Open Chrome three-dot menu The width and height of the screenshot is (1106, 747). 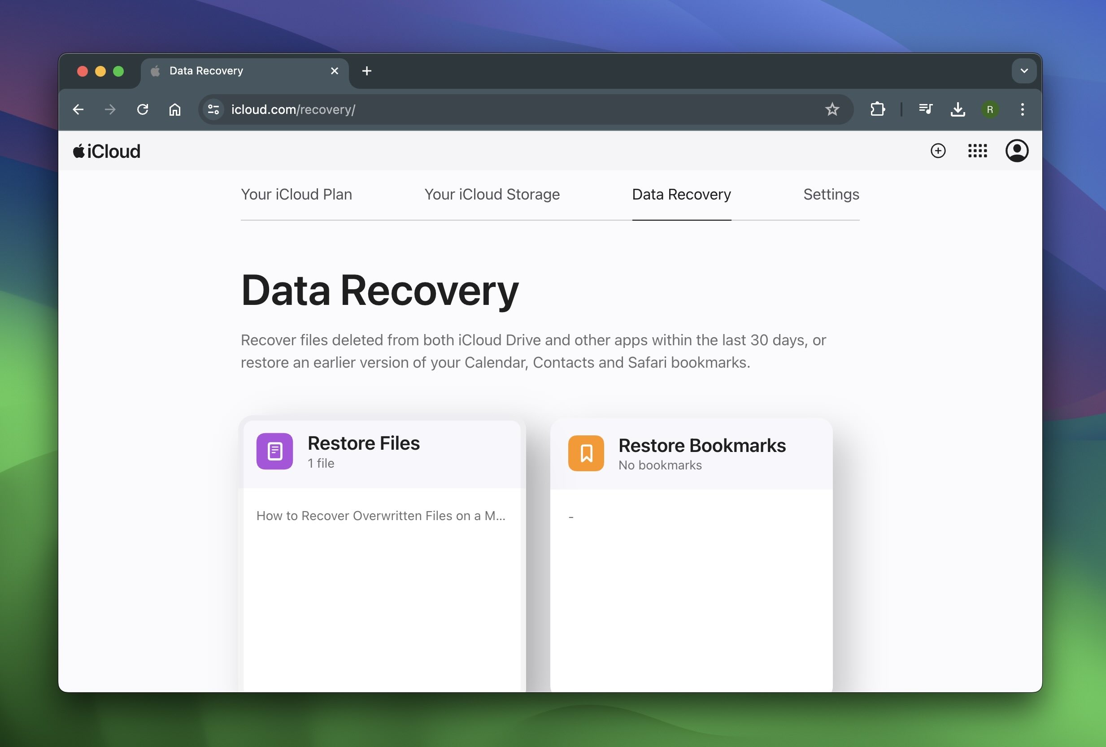pyautogui.click(x=1022, y=110)
